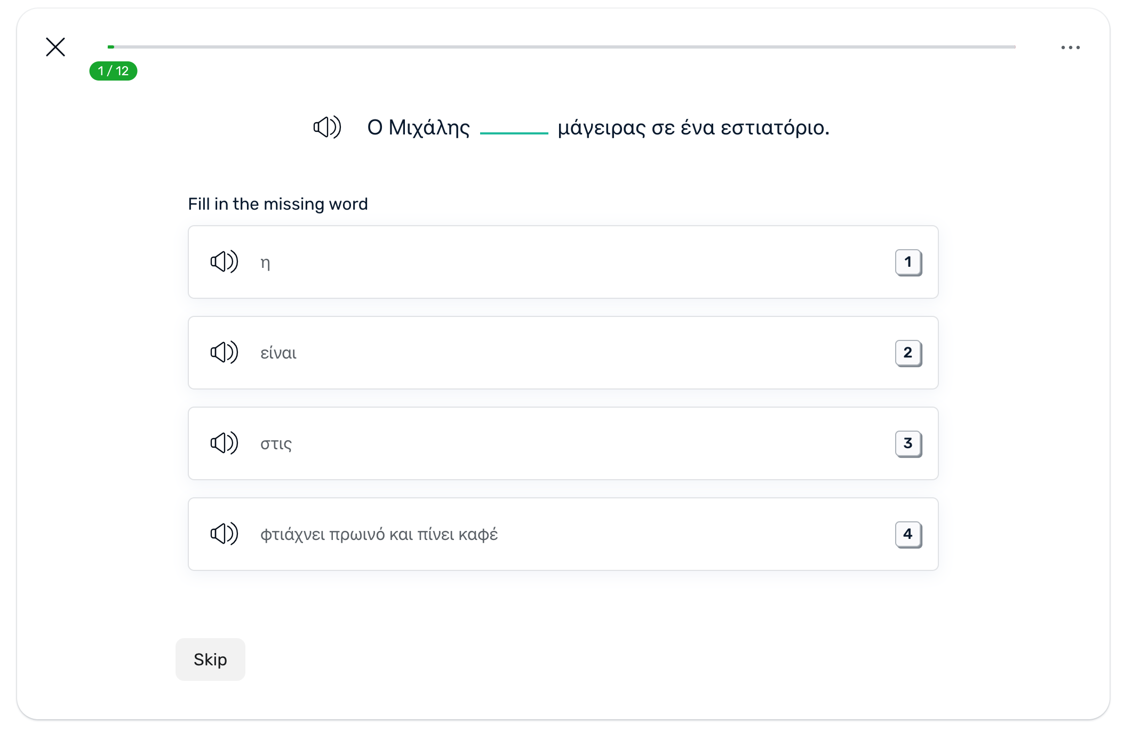Click the keyboard shortcut badge 1
The width and height of the screenshot is (1132, 731).
pyautogui.click(x=908, y=262)
